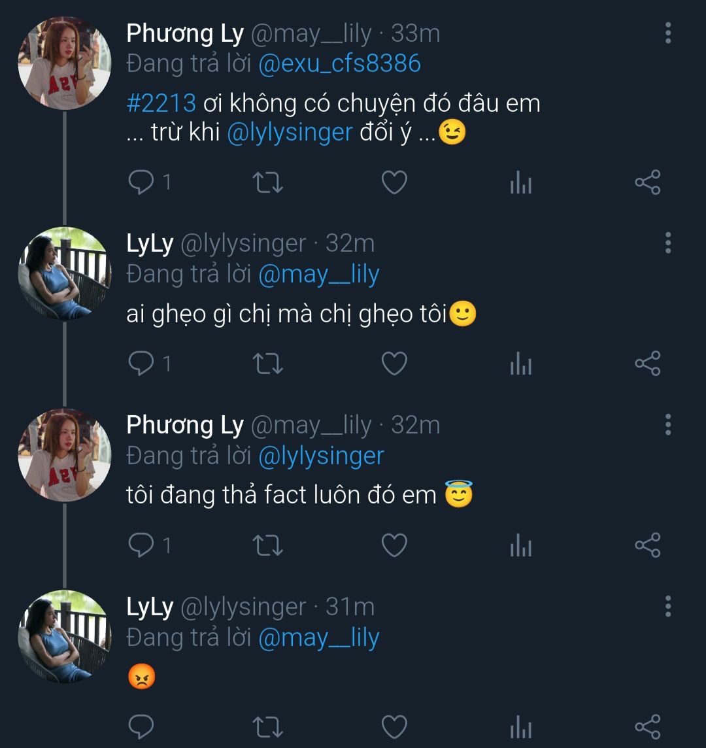Open more options for LyLy's 32m tweet
This screenshot has width=706, height=748.
coord(667,243)
